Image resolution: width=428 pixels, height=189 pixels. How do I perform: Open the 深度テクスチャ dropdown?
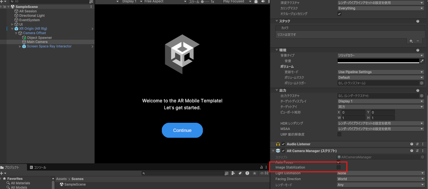[x=380, y=3]
